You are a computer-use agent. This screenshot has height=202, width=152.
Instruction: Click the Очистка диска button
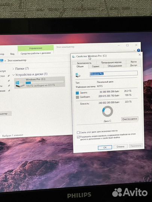(x=129, y=119)
